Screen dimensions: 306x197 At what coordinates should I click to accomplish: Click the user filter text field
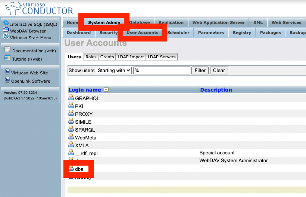coord(162,70)
